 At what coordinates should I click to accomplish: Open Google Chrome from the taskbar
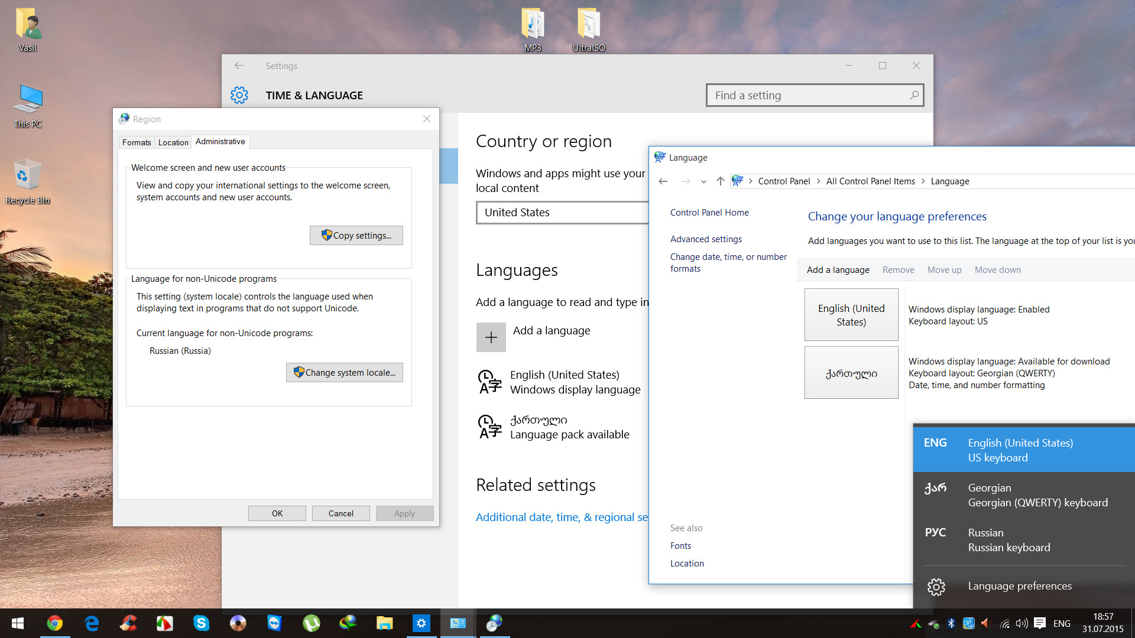54,623
